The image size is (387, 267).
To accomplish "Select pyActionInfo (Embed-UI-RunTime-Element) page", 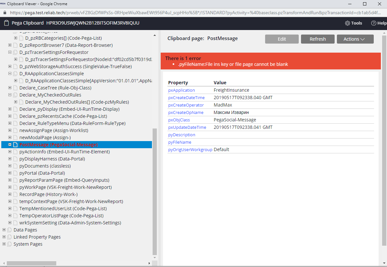I will click(x=65, y=152).
